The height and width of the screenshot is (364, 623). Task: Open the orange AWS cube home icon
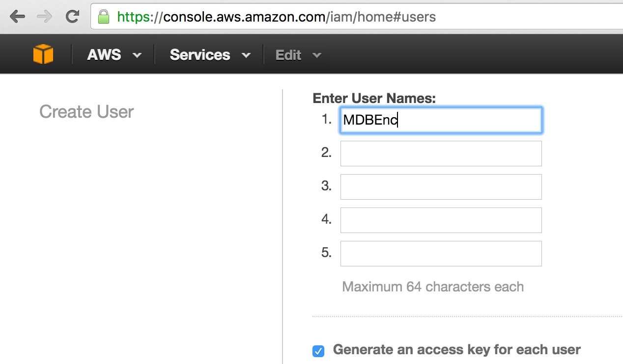tap(43, 54)
